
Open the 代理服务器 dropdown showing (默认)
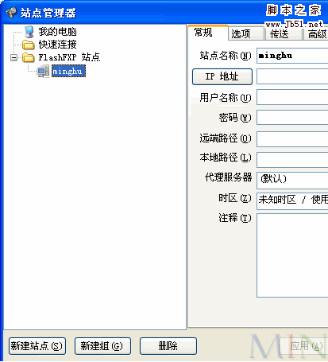pyautogui.click(x=292, y=179)
